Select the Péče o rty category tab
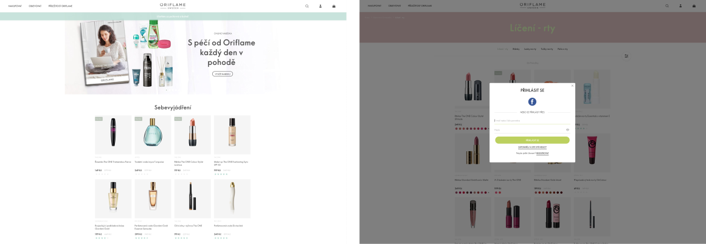 pos(562,49)
